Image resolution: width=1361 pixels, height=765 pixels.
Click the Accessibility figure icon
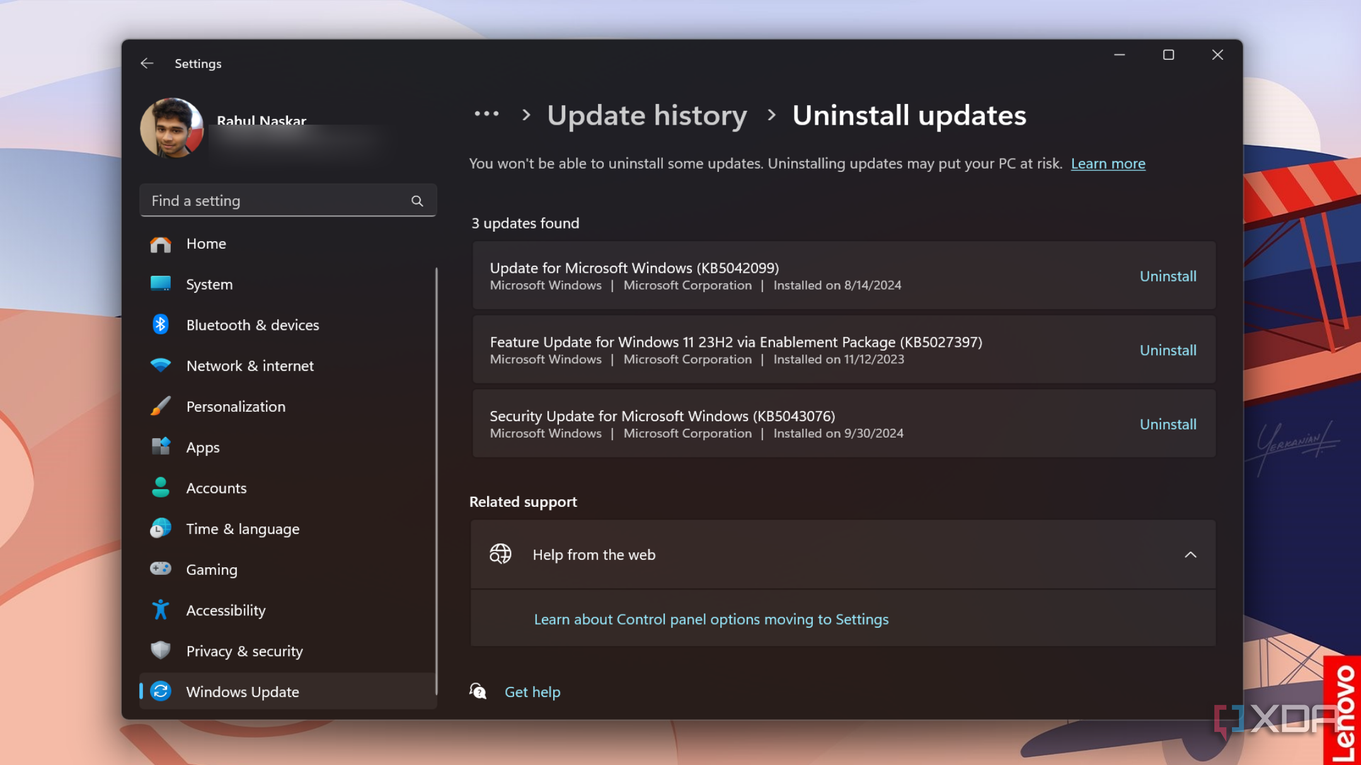161,610
